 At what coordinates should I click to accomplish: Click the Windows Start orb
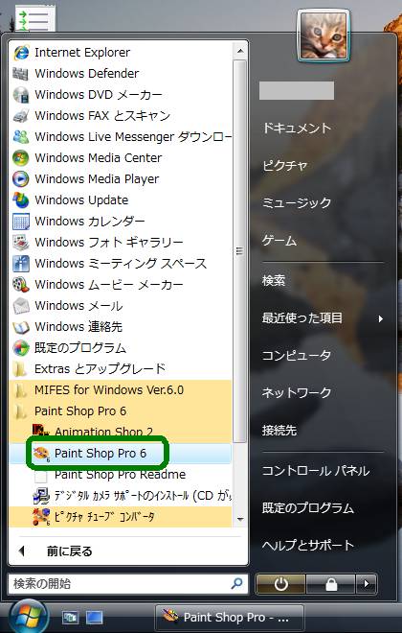pyautogui.click(x=28, y=618)
